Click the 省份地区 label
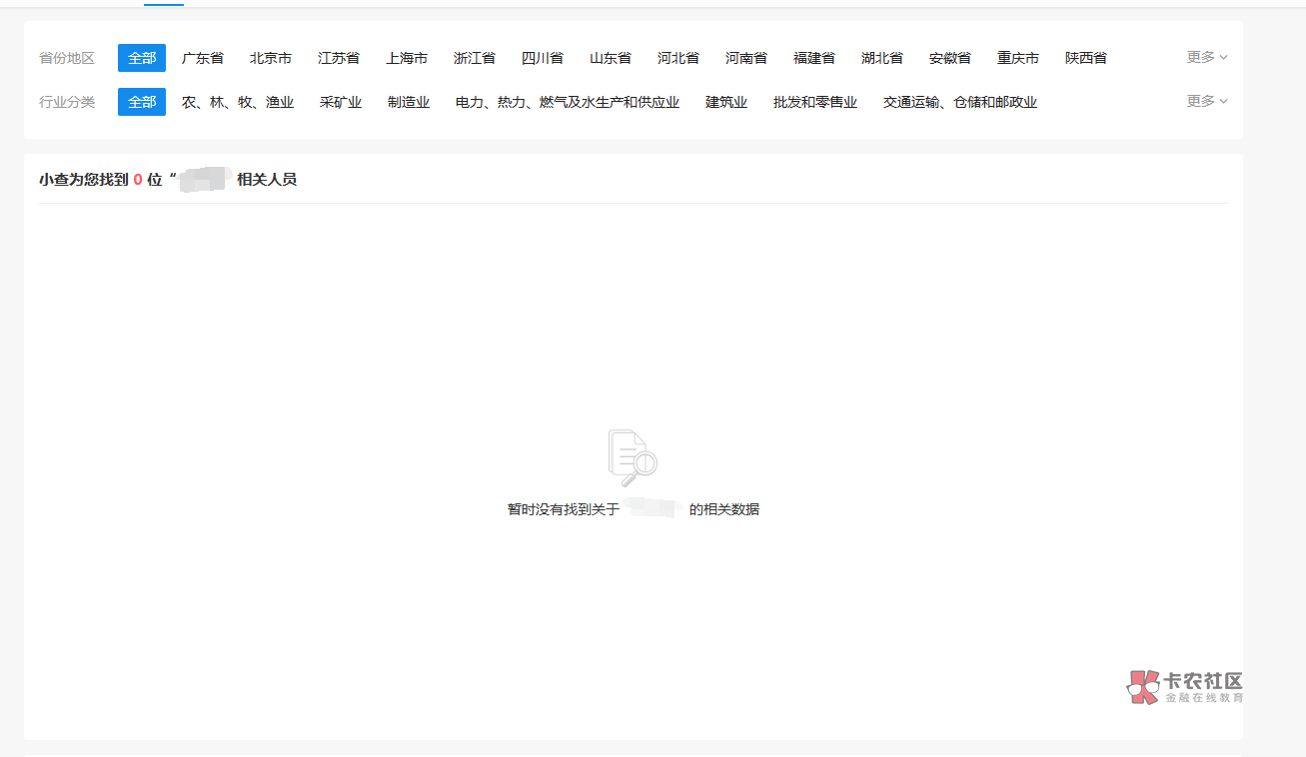The width and height of the screenshot is (1306, 757). coord(67,58)
